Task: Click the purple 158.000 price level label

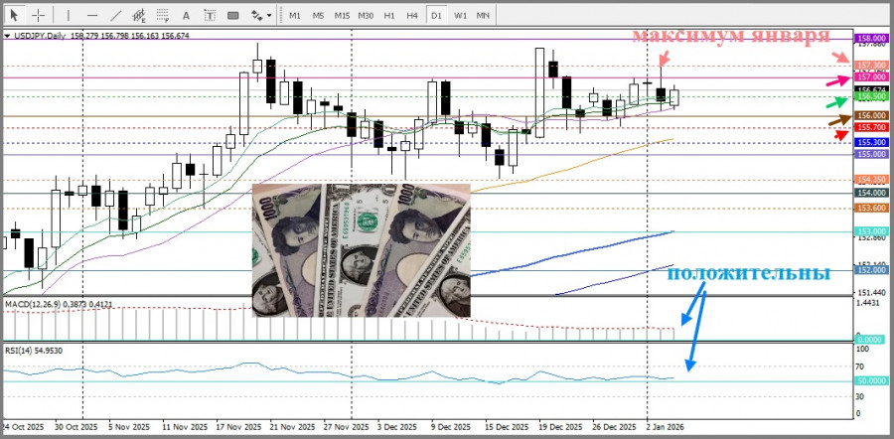Action: tap(871, 37)
